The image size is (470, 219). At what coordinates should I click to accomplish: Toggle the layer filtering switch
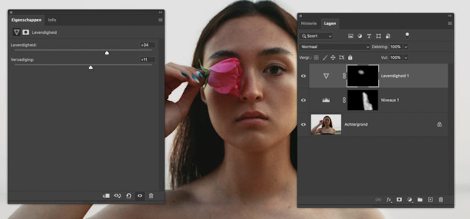click(x=407, y=35)
